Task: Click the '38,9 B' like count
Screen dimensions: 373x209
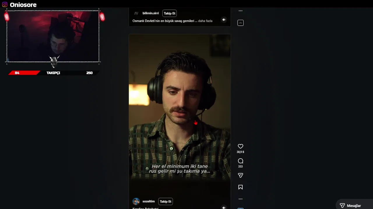Action: (x=240, y=152)
